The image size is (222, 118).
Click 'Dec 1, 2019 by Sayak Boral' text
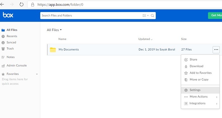157,49
